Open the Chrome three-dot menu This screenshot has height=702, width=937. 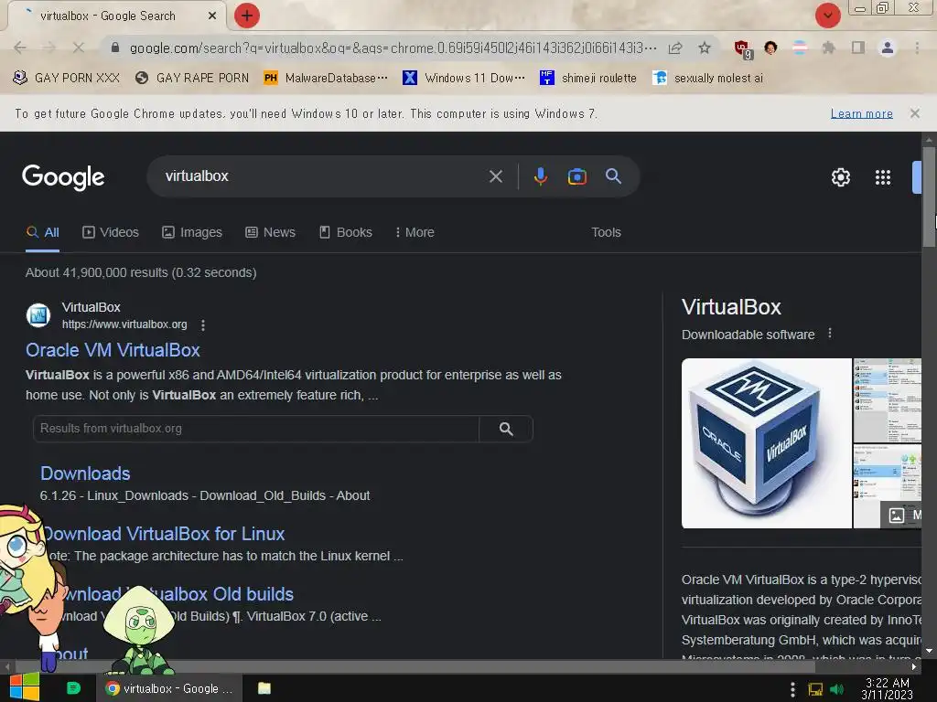click(917, 48)
